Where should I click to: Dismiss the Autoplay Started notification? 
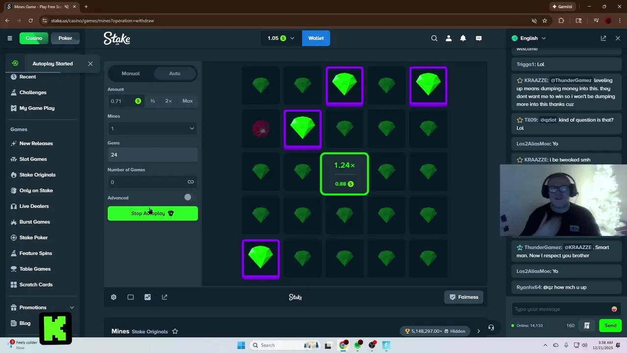pos(90,64)
